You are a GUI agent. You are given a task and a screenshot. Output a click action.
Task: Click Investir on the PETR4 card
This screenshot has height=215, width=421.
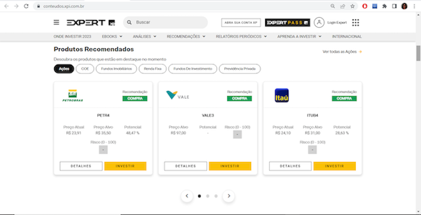pos(125,166)
